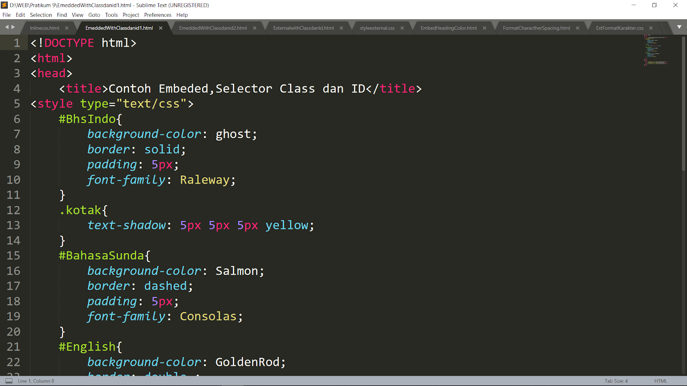Change the HTML syntax selector

pyautogui.click(x=660, y=381)
